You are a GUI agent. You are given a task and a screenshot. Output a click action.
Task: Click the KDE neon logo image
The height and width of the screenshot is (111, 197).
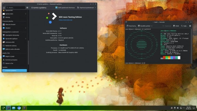51,18
